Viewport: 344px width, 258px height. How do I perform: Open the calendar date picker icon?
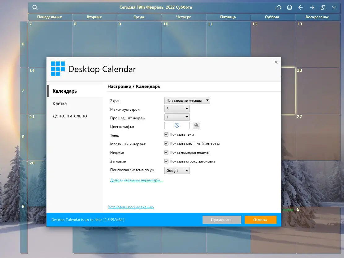(290, 7)
